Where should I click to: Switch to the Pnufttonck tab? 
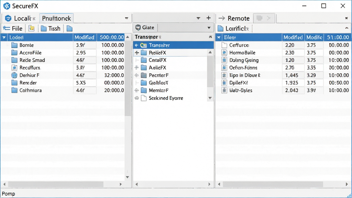coord(56,18)
